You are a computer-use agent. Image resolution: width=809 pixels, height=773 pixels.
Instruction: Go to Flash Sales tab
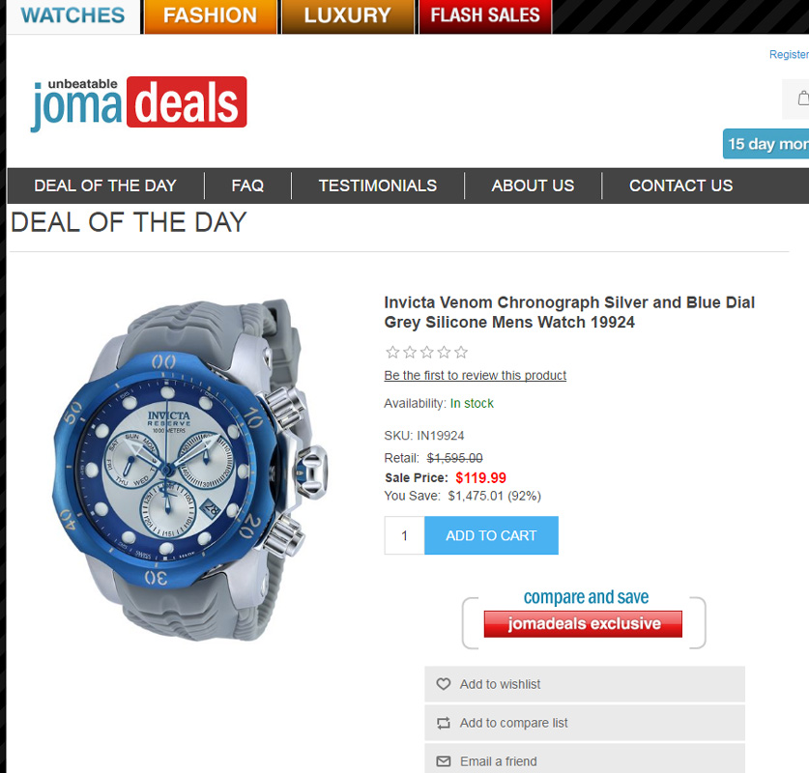(485, 16)
